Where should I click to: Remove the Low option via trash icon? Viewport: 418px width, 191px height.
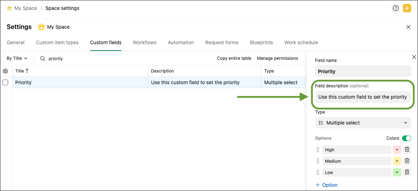407,172
